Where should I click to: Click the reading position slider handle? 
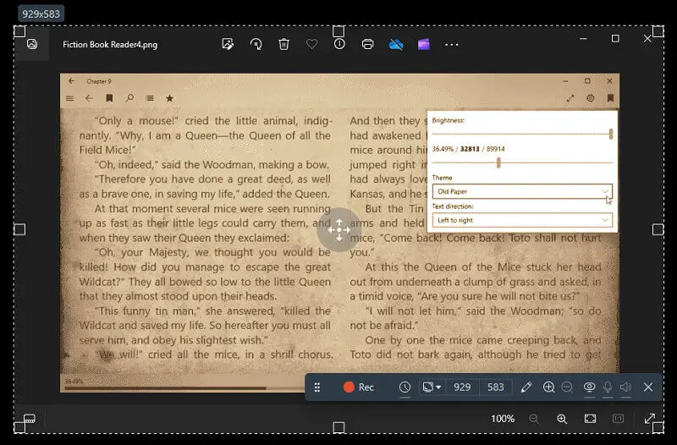498,162
